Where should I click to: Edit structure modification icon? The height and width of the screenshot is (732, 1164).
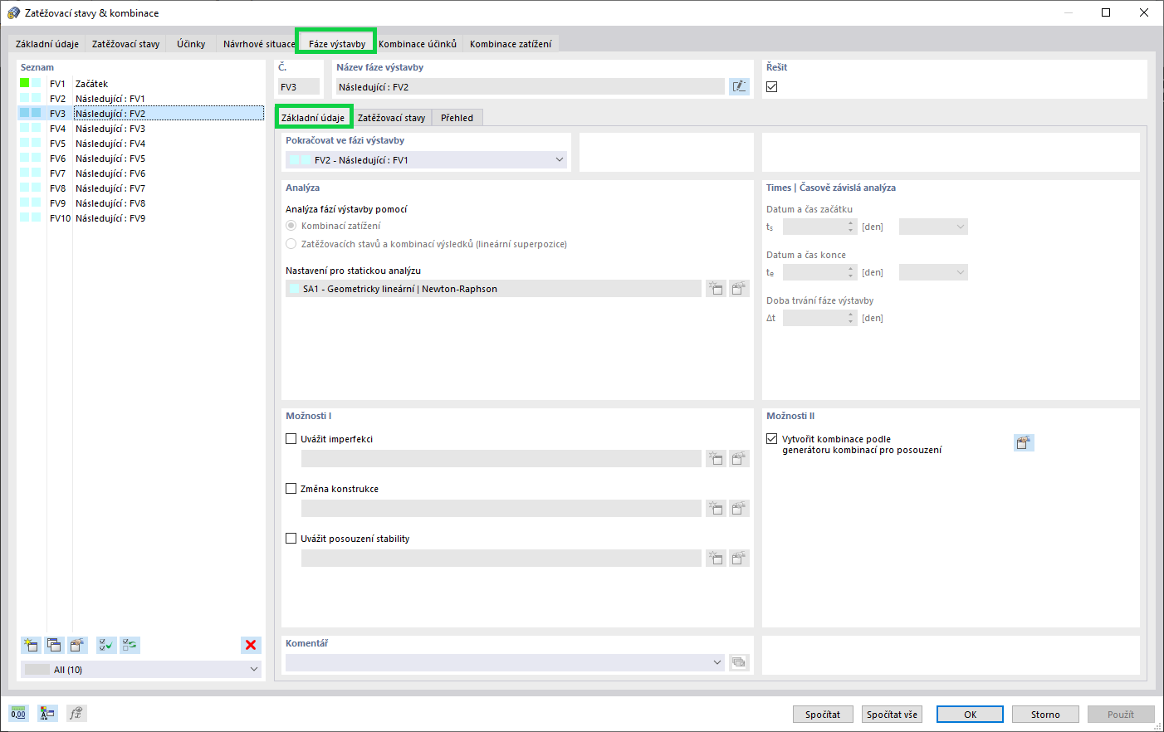coord(739,508)
